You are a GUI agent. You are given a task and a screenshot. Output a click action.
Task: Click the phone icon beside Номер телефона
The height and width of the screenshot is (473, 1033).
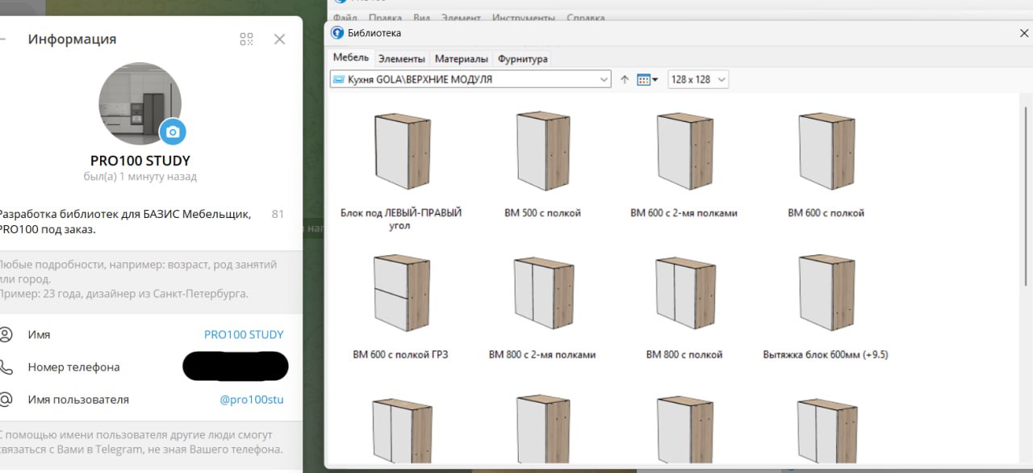click(6, 367)
